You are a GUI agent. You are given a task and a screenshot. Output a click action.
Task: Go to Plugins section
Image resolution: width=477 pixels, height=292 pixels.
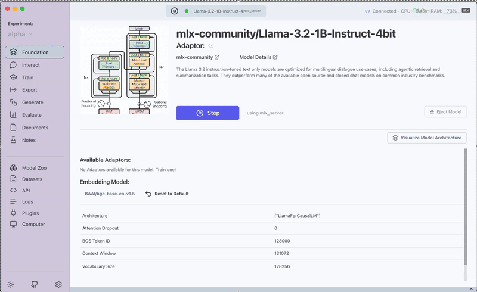click(30, 213)
